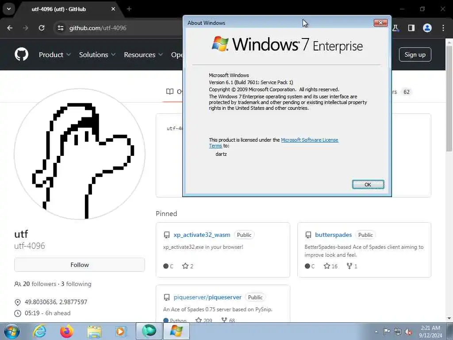
Task: Expand the Resources menu on GitHub
Action: point(143,54)
